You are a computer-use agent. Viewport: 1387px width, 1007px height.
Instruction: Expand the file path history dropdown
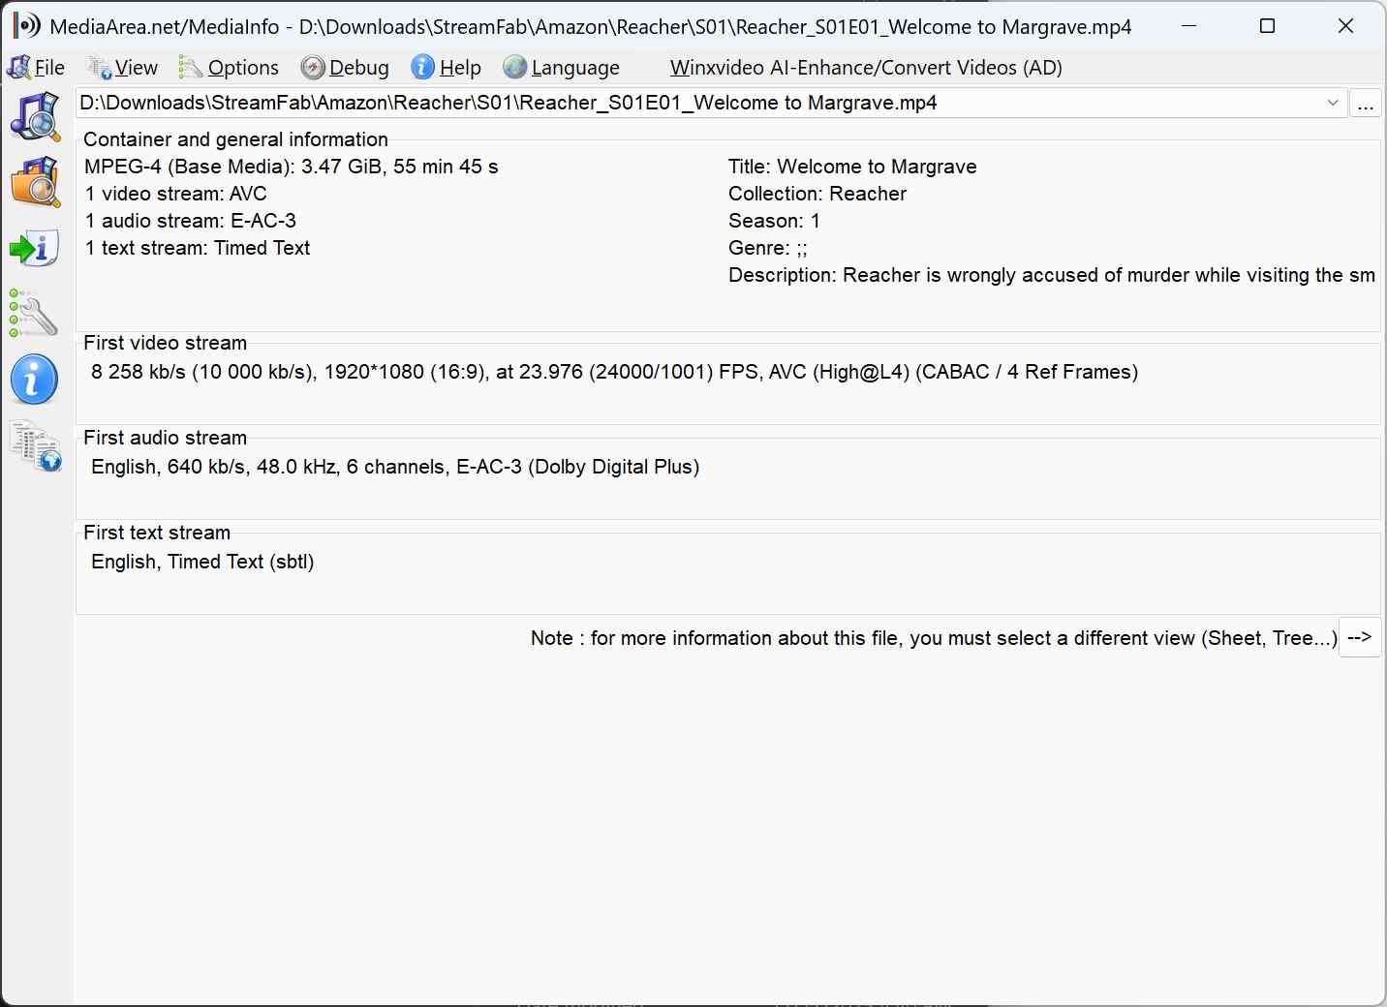[1333, 103]
